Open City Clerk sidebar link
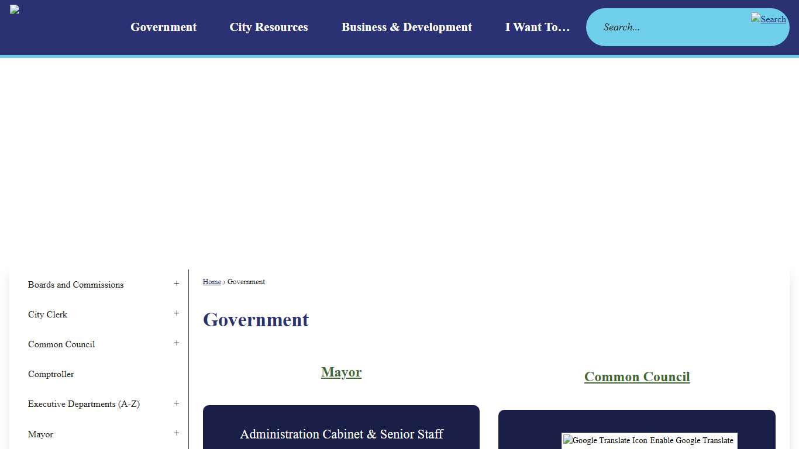 (48, 315)
